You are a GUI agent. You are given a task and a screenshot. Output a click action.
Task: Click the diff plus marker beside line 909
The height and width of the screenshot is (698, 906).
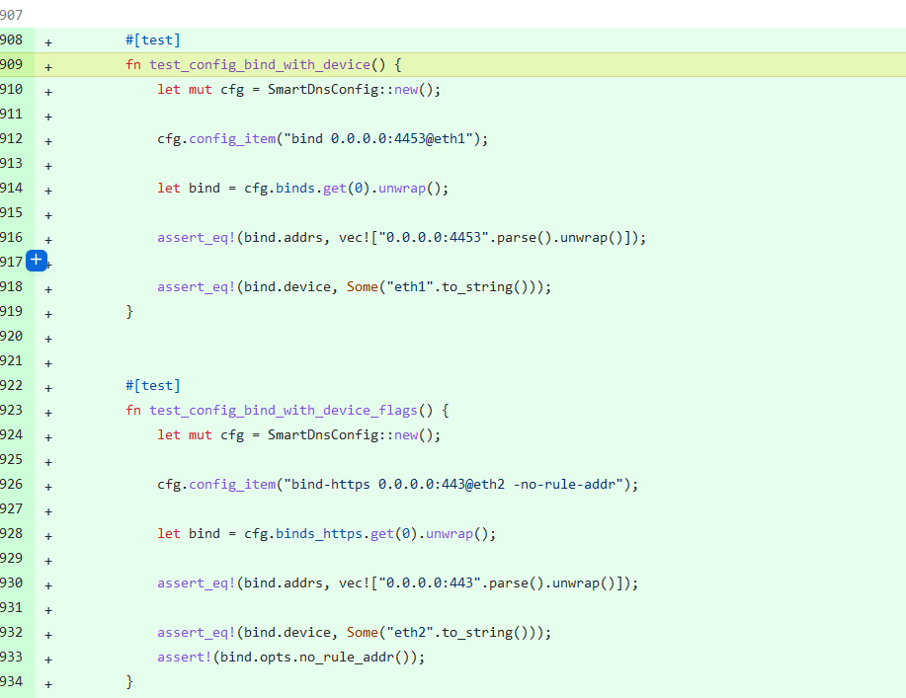click(x=47, y=64)
